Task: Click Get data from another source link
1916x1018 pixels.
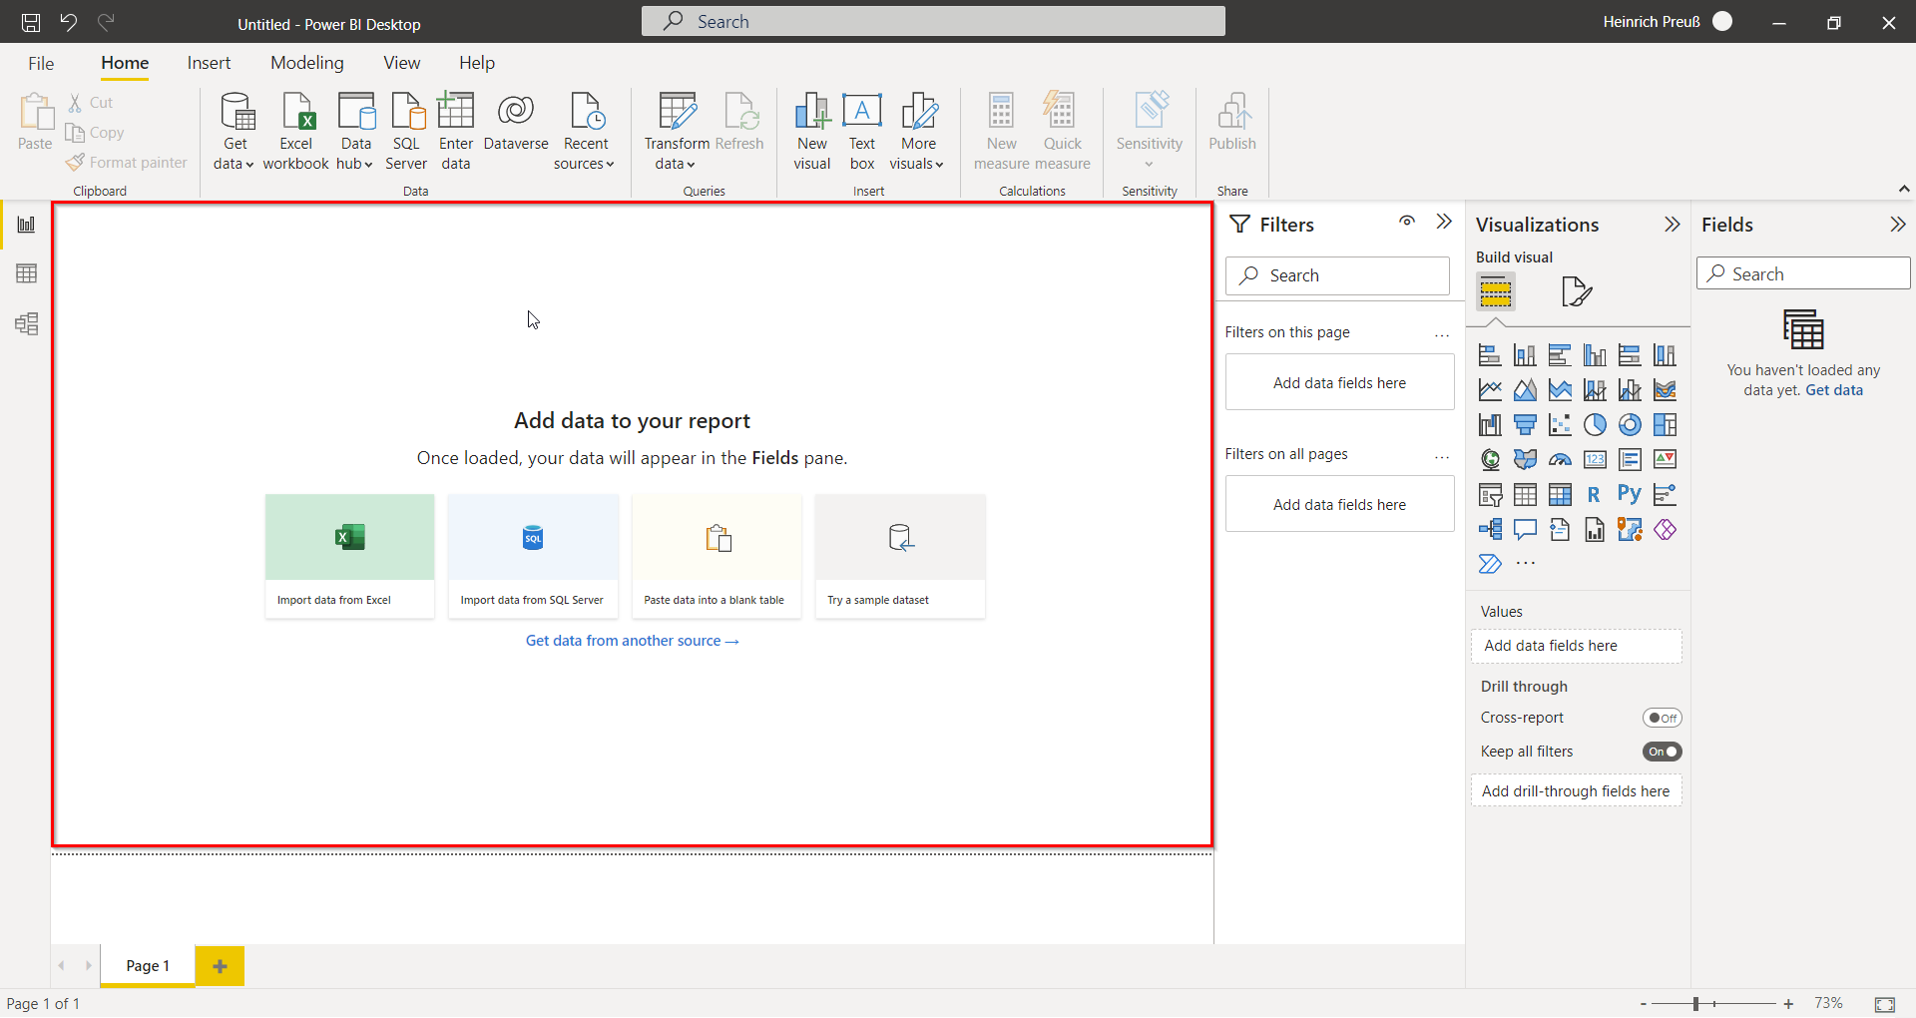Action: pyautogui.click(x=632, y=641)
